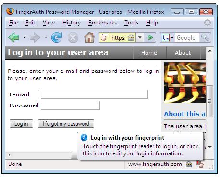Click the About this a... heading link

184,114
